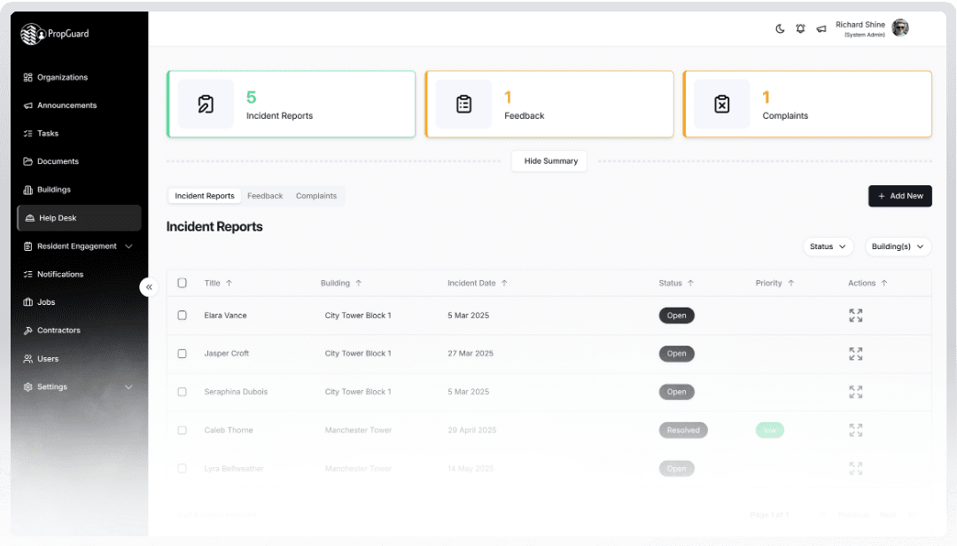
Task: Click the Incident Reports summary card icon
Action: tap(206, 105)
